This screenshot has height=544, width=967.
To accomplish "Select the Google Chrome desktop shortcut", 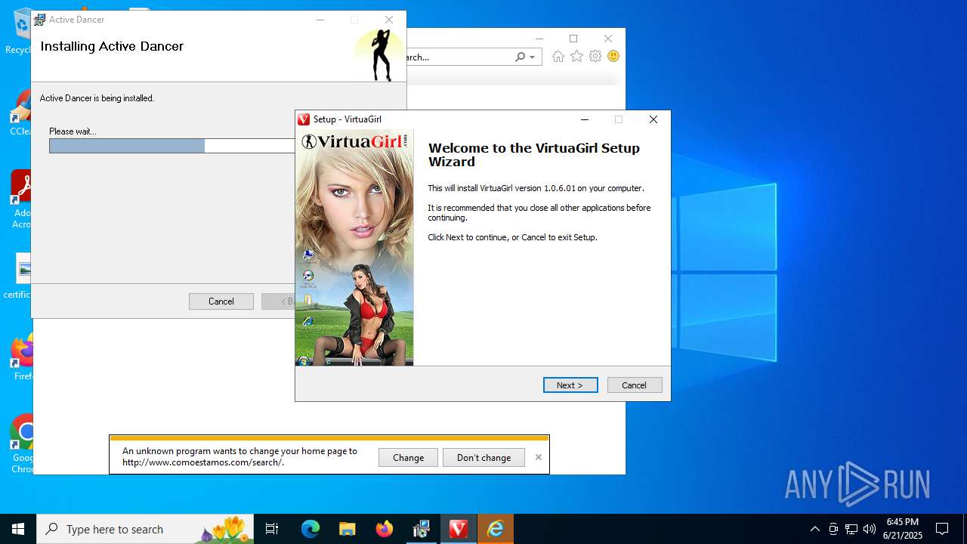I will 22,444.
